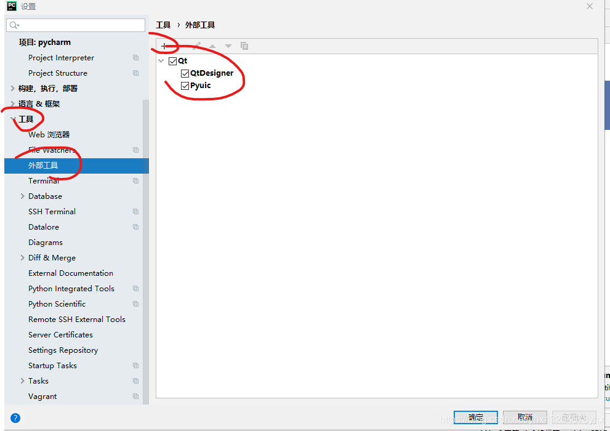Viewport: 610px width, 431px height.
Task: Select Startup Tasks settings
Action: pos(52,366)
